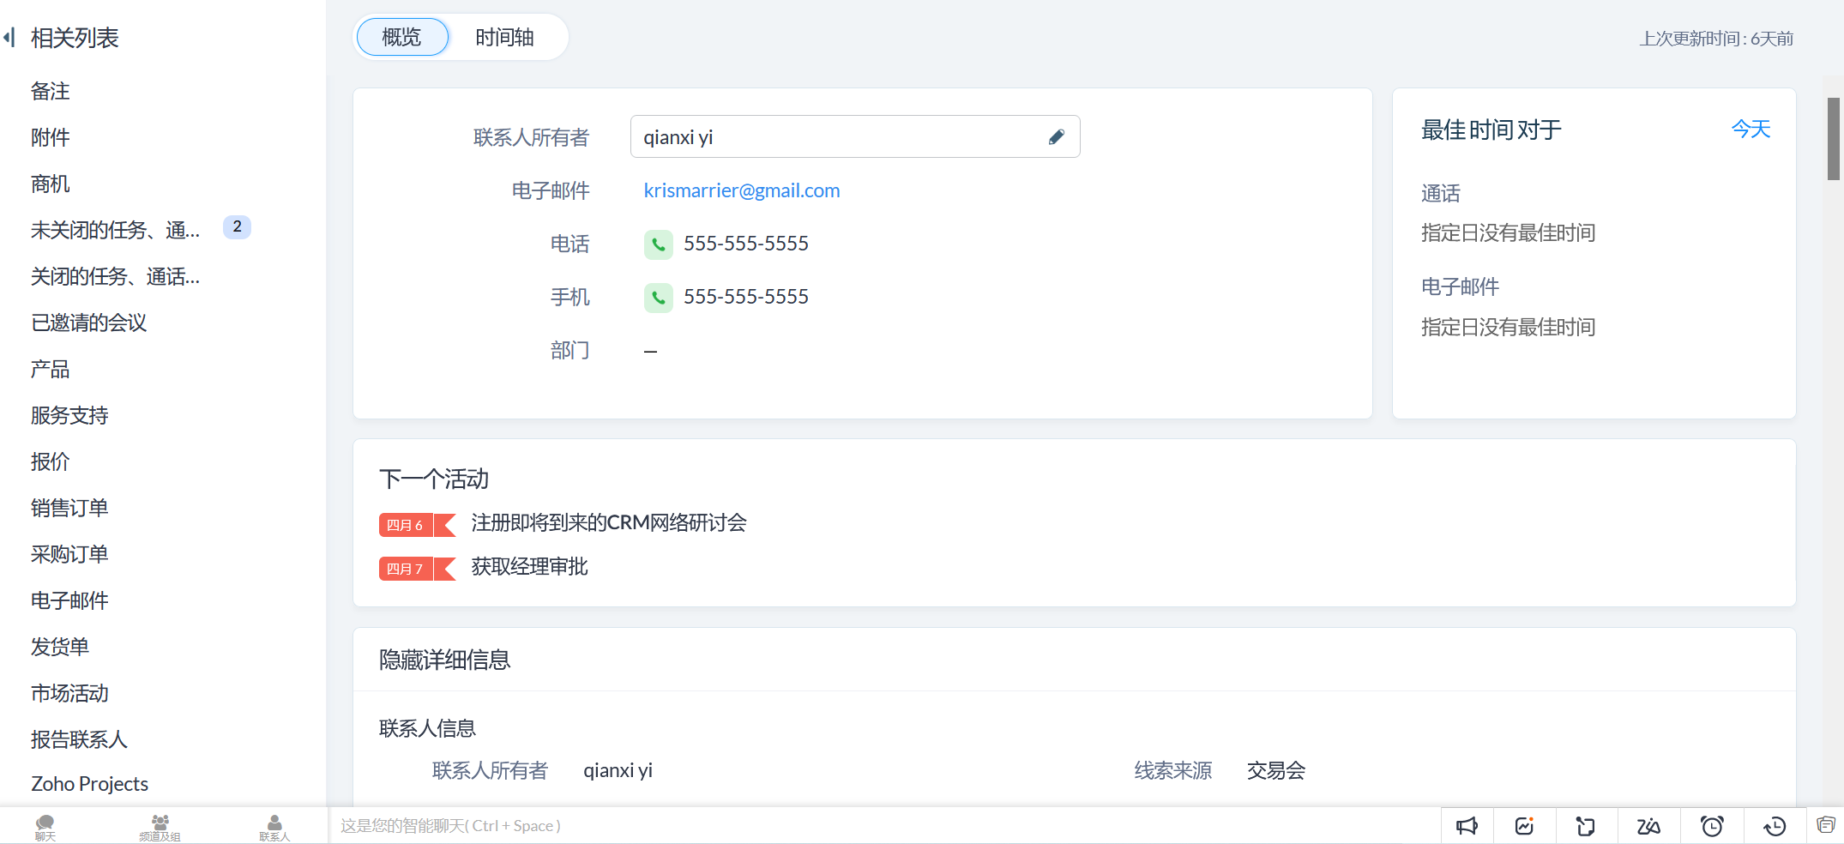Open the 今天 date selector

tap(1751, 130)
